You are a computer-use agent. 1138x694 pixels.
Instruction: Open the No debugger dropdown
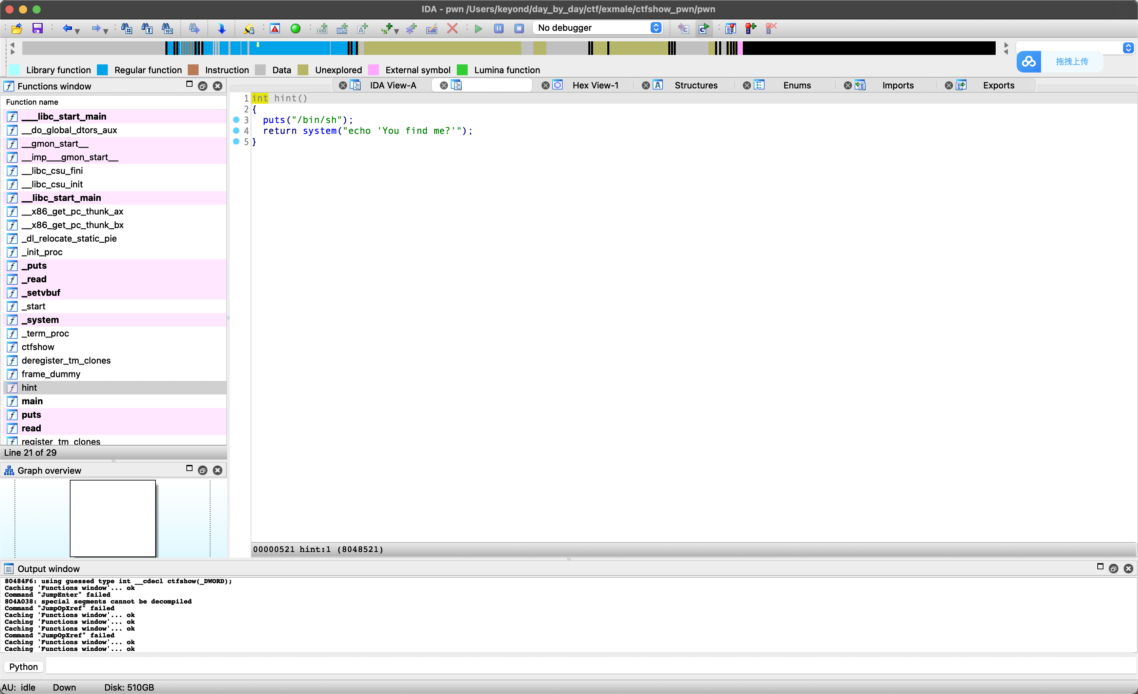(x=597, y=28)
